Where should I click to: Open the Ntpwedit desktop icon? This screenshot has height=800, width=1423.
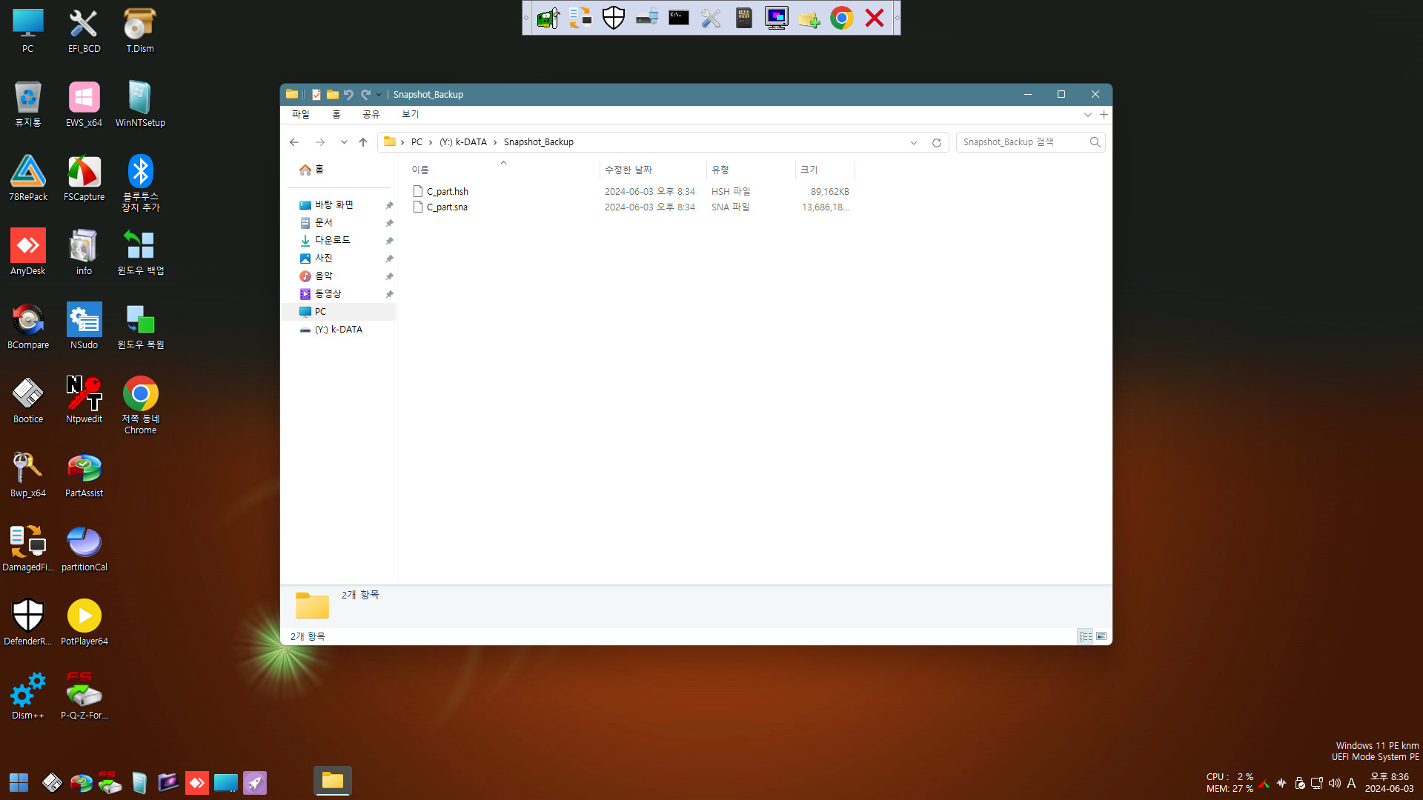point(84,401)
